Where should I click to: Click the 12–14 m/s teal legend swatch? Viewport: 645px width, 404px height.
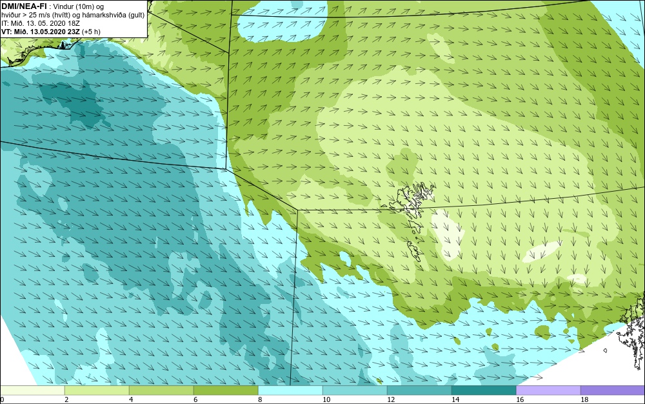419,390
